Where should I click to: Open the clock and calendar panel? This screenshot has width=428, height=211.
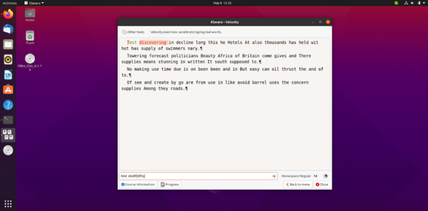(x=222, y=3)
